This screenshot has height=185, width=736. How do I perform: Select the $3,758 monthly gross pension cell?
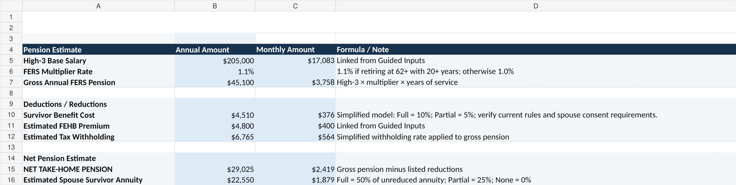tap(295, 82)
